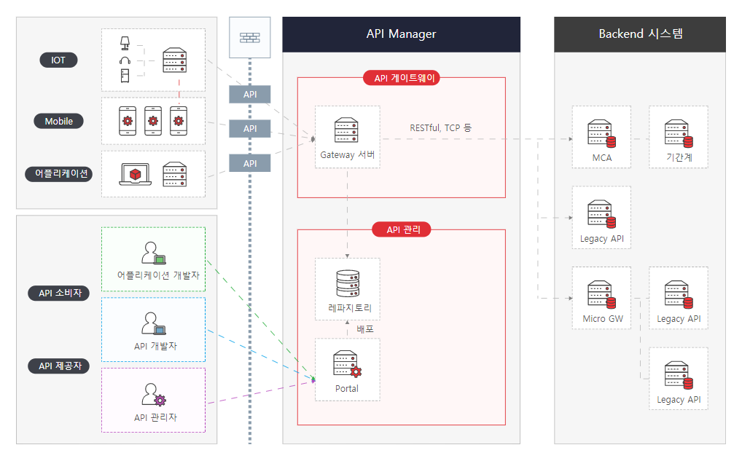
Task: Click the firewall brick icon
Action: coord(250,38)
